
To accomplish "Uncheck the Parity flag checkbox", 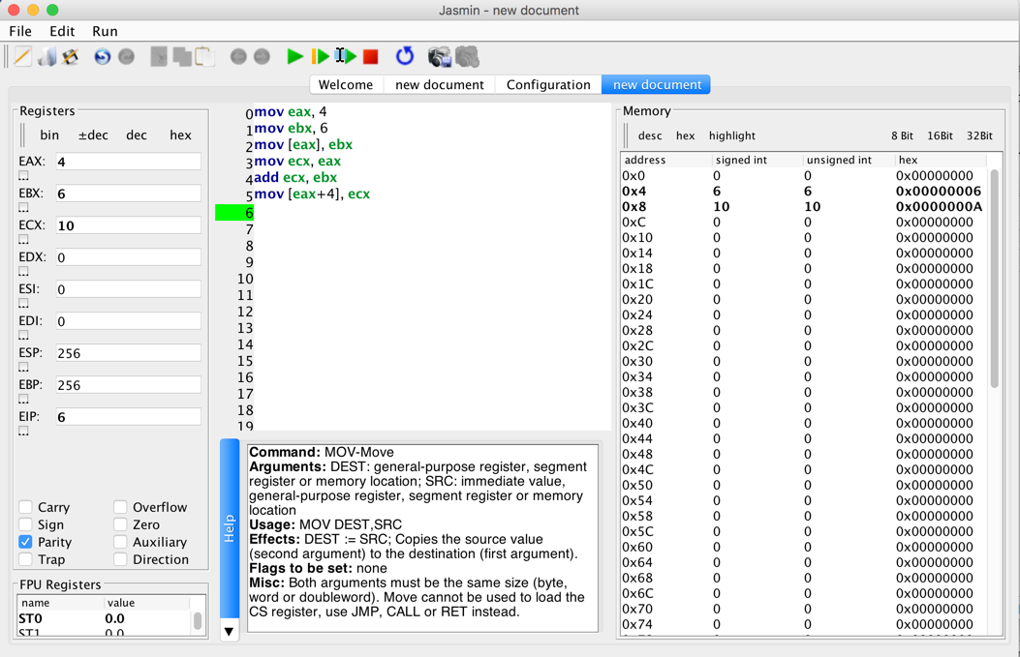I will 26,542.
